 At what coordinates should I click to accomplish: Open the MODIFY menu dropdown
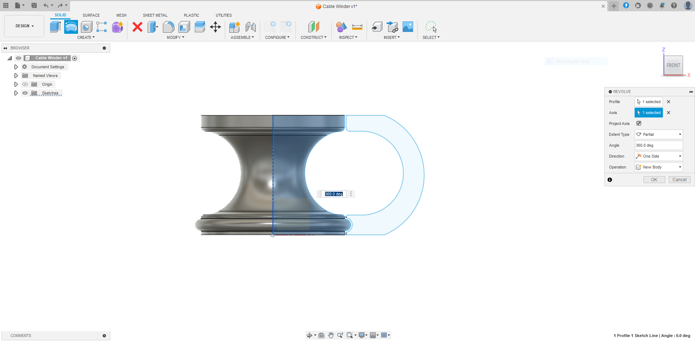(176, 37)
